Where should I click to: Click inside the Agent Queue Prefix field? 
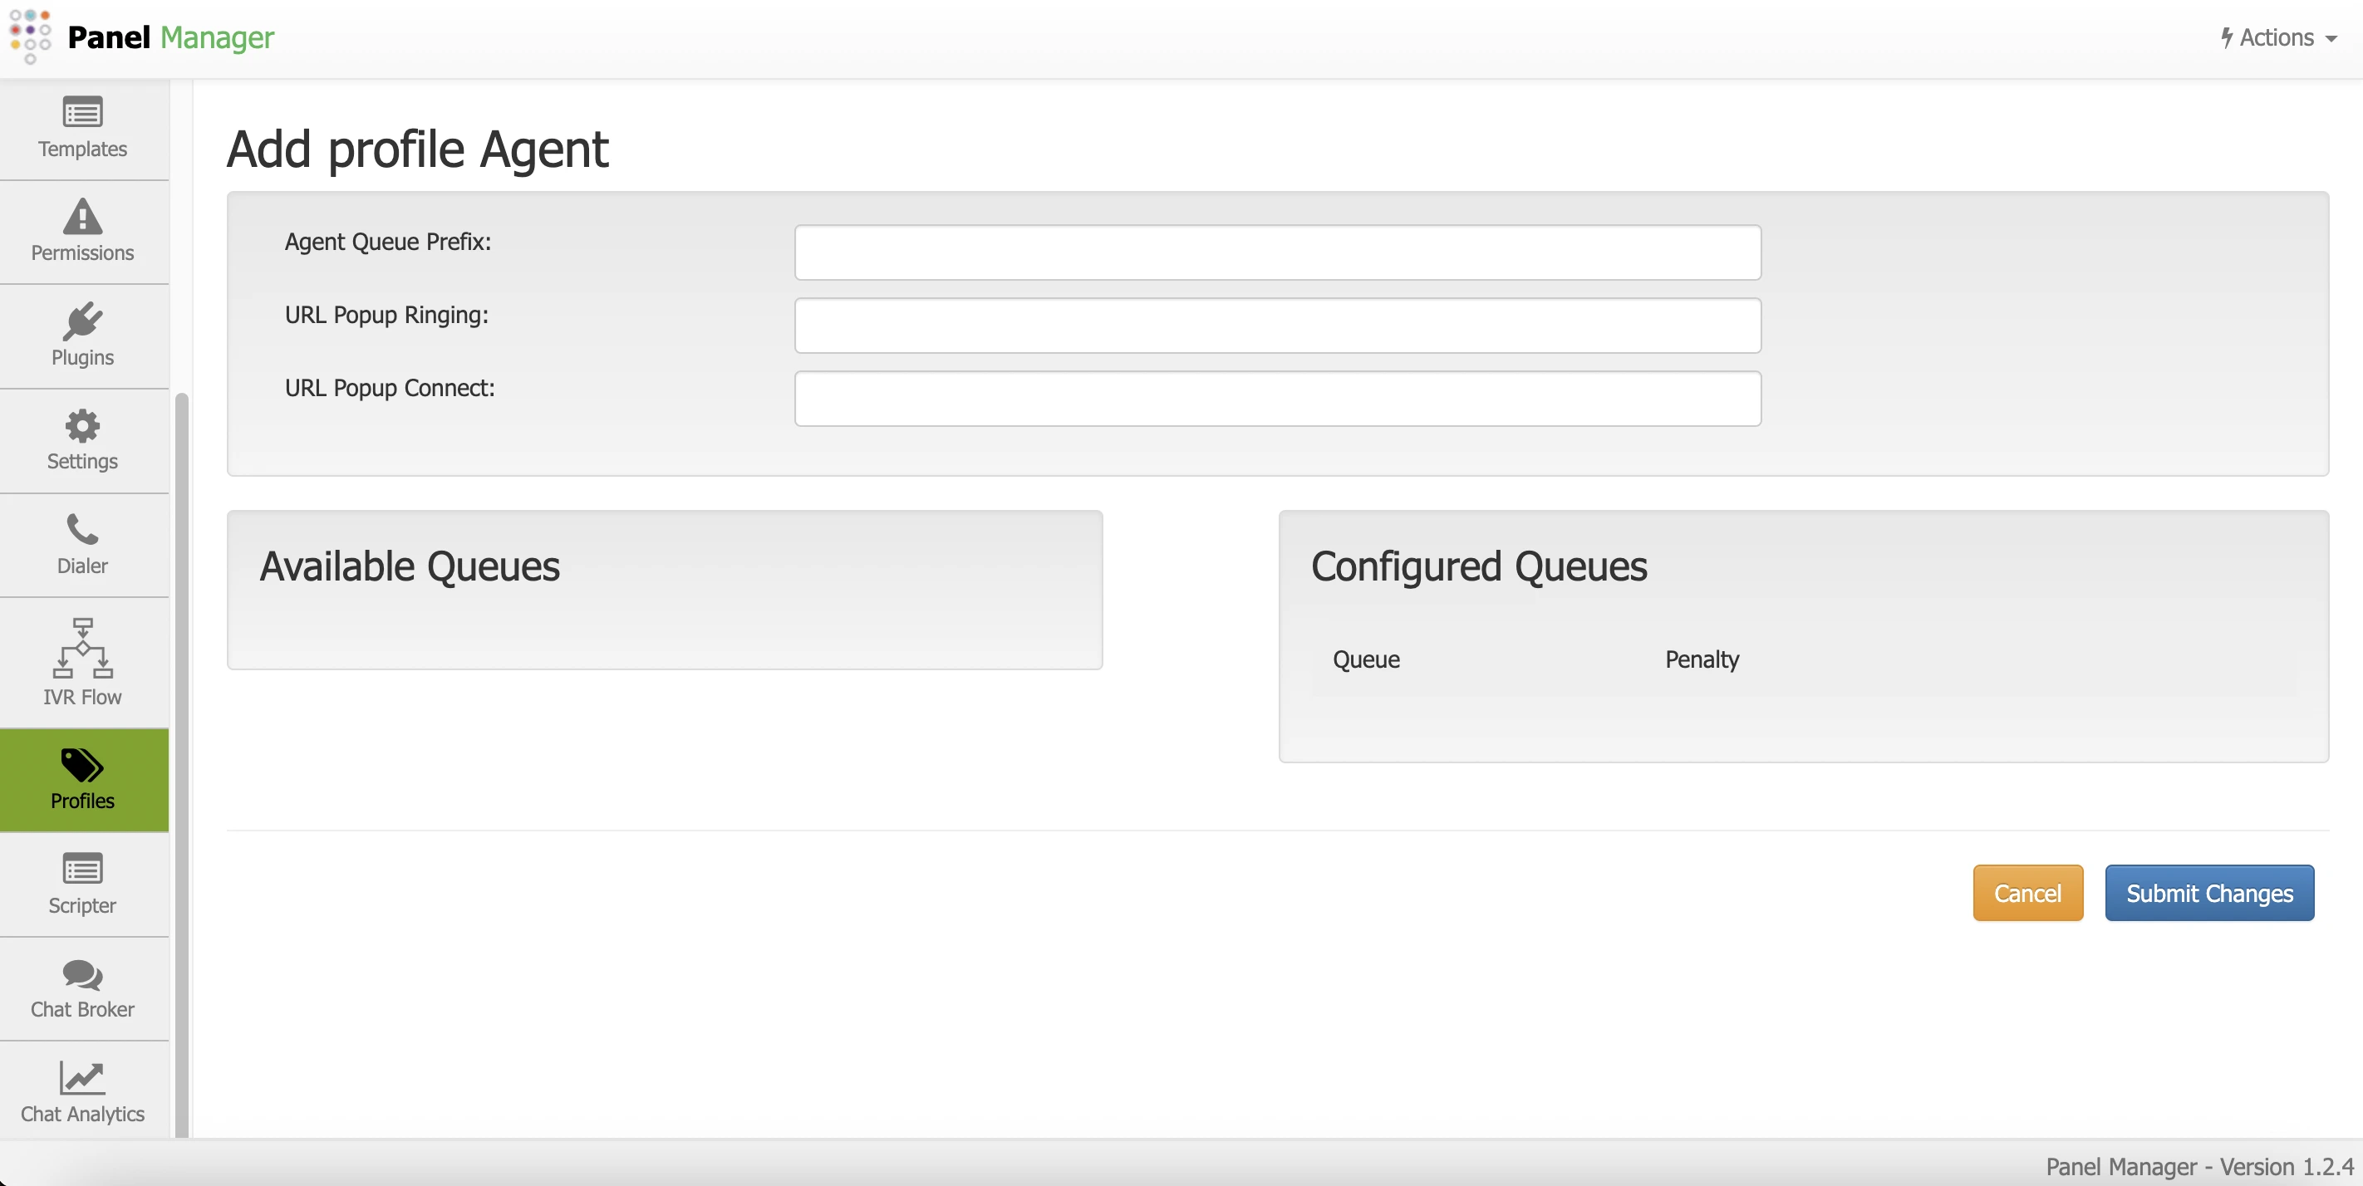tap(1277, 252)
